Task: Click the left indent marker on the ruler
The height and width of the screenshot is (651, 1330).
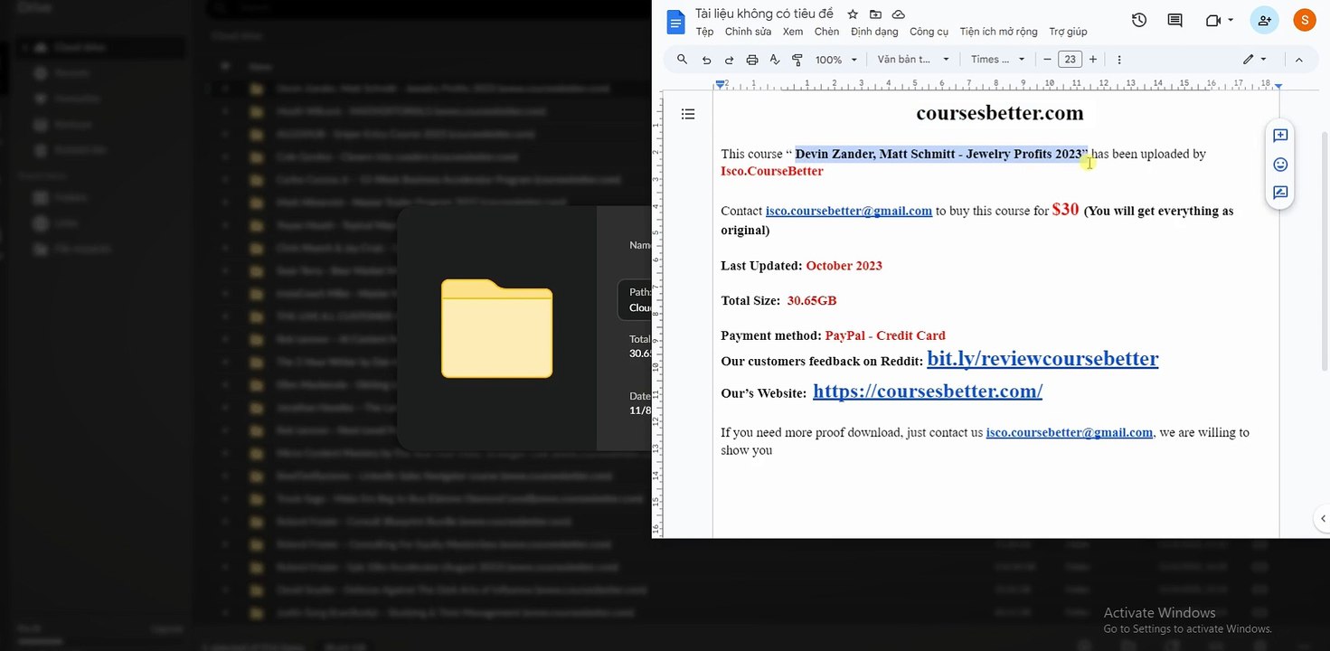Action: coord(720,84)
